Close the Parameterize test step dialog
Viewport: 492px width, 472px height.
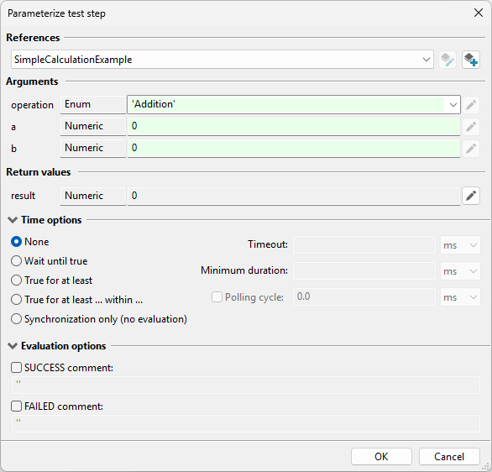coord(479,13)
